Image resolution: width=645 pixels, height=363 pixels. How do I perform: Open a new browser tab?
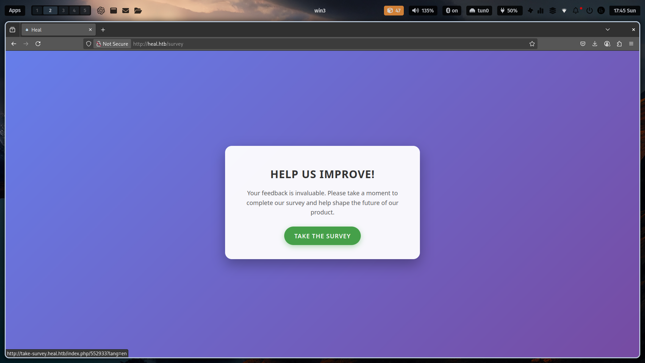[x=103, y=30]
